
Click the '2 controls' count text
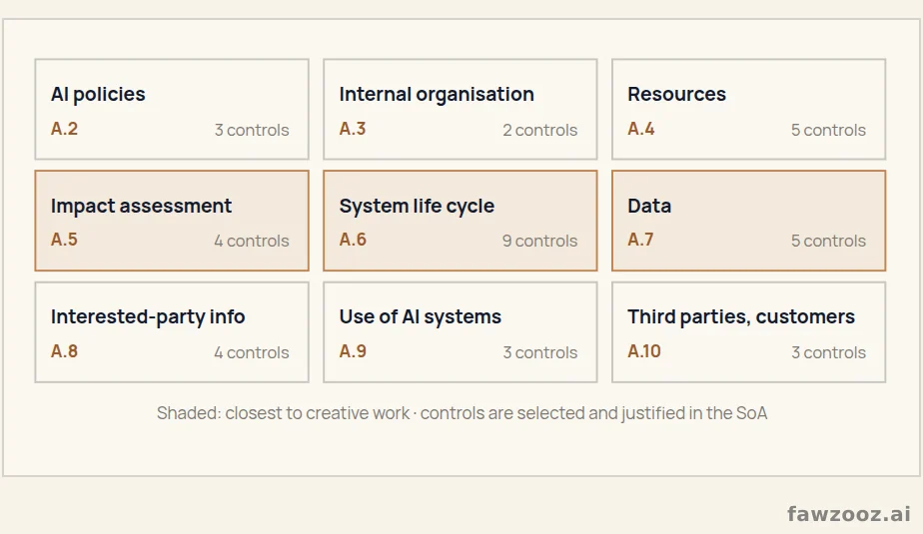point(540,130)
